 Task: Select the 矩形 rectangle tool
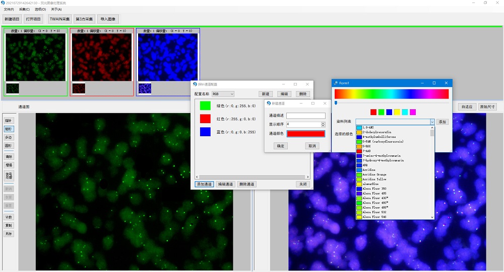point(9,129)
